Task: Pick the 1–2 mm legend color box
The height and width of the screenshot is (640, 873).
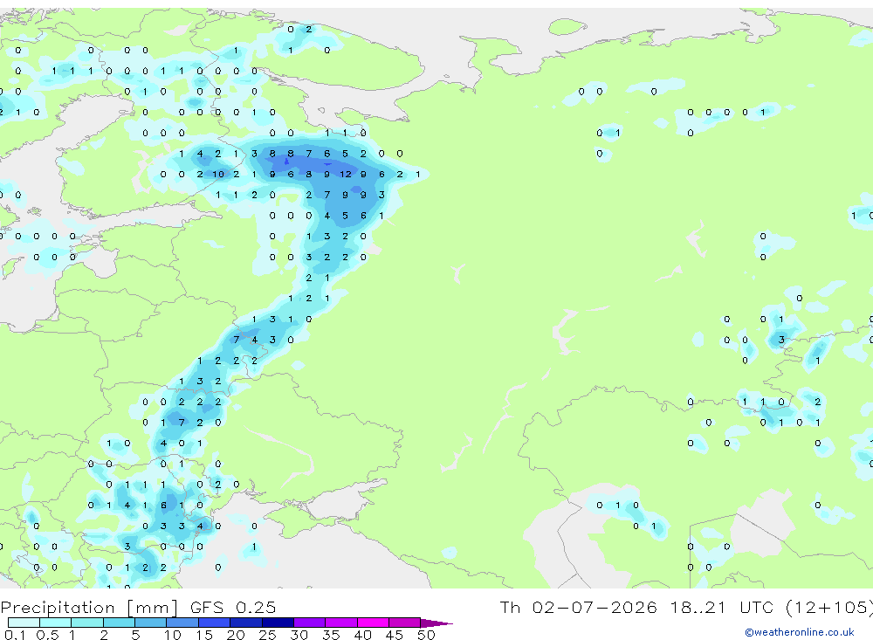Action: pyautogui.click(x=87, y=623)
